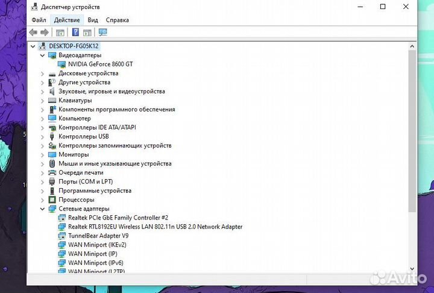434x293 pixels.
Task: Click the Другие устройства icon
Action: (x=52, y=82)
